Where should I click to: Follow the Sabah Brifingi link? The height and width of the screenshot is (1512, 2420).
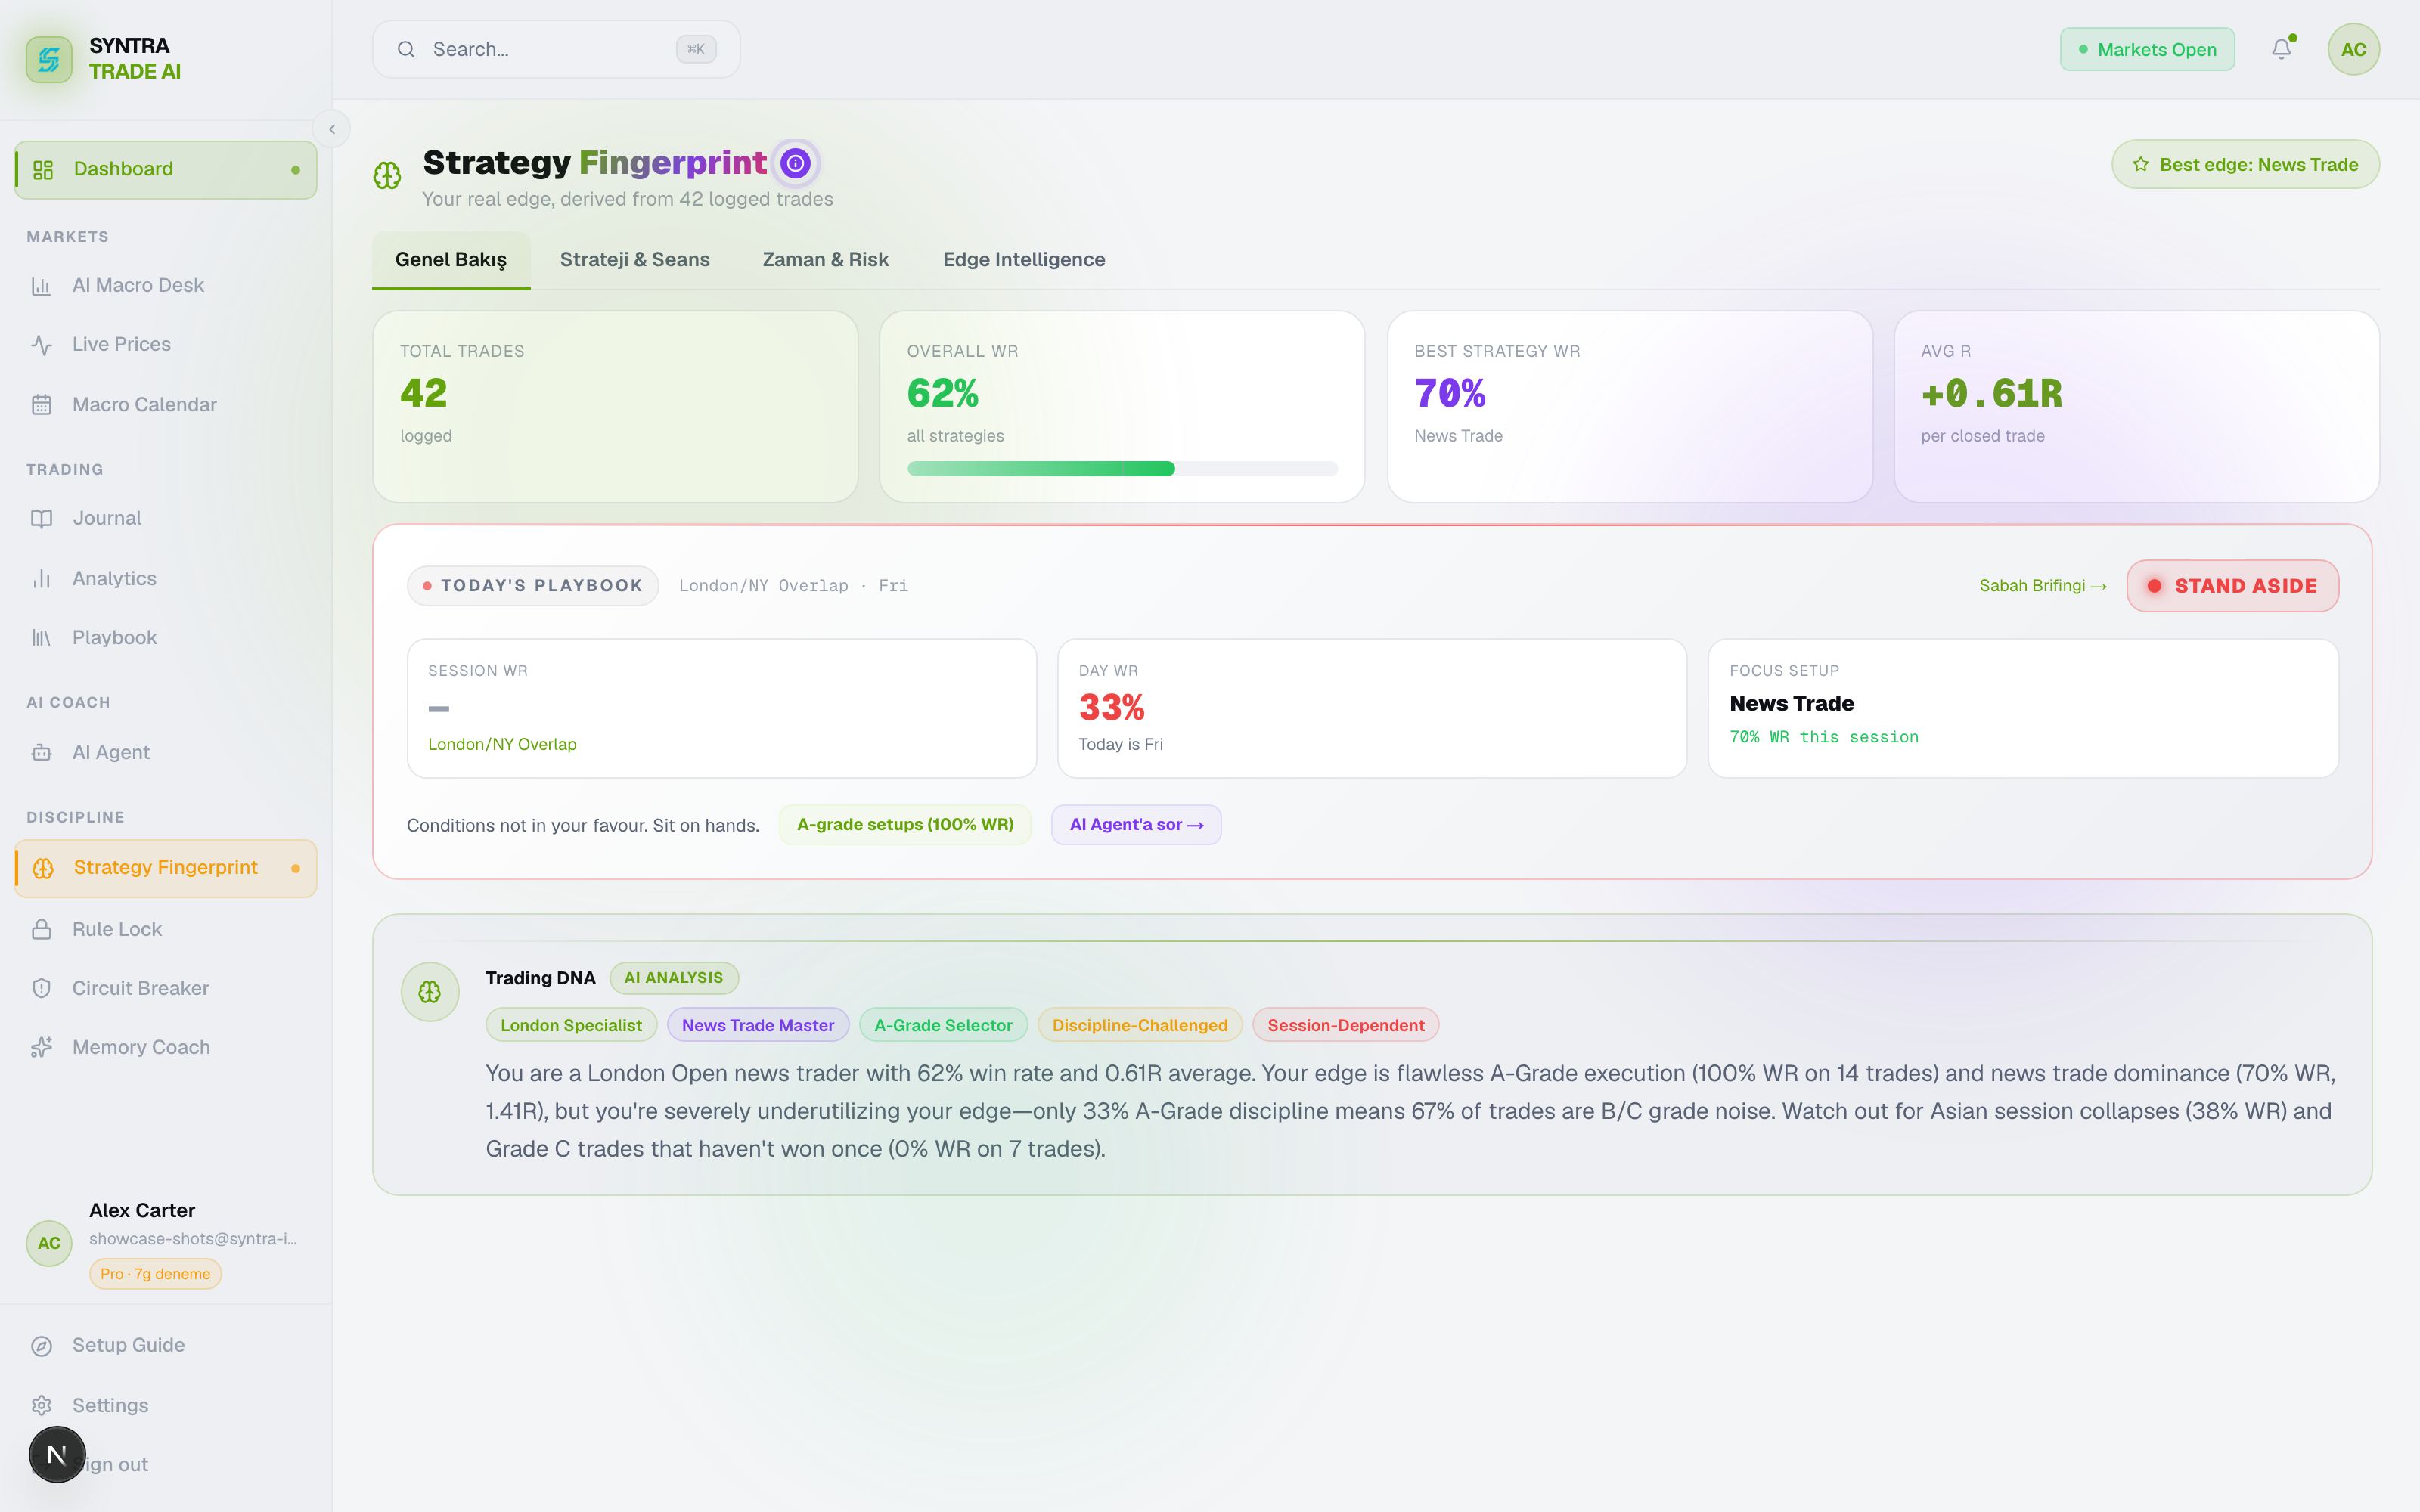[x=2043, y=586]
